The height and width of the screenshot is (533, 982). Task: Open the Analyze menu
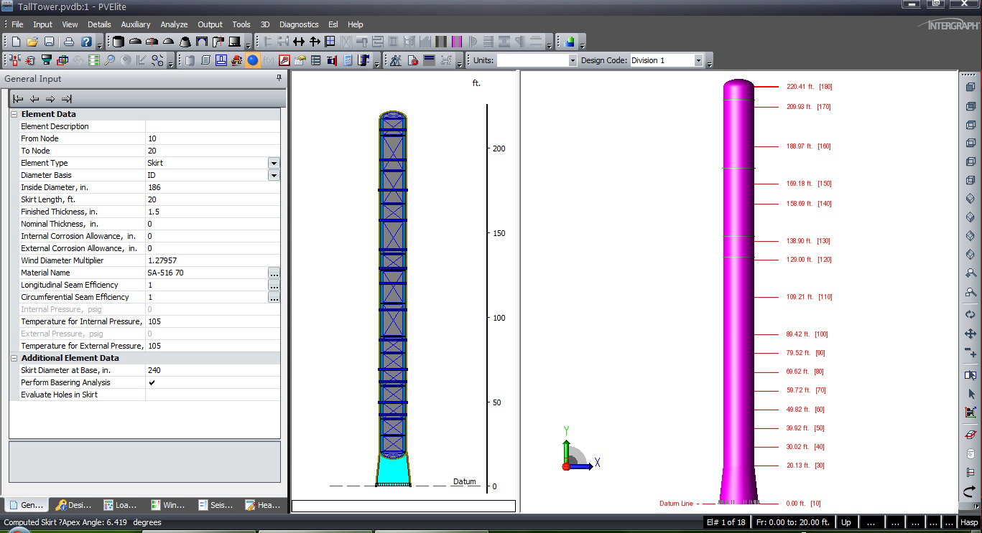pos(174,24)
